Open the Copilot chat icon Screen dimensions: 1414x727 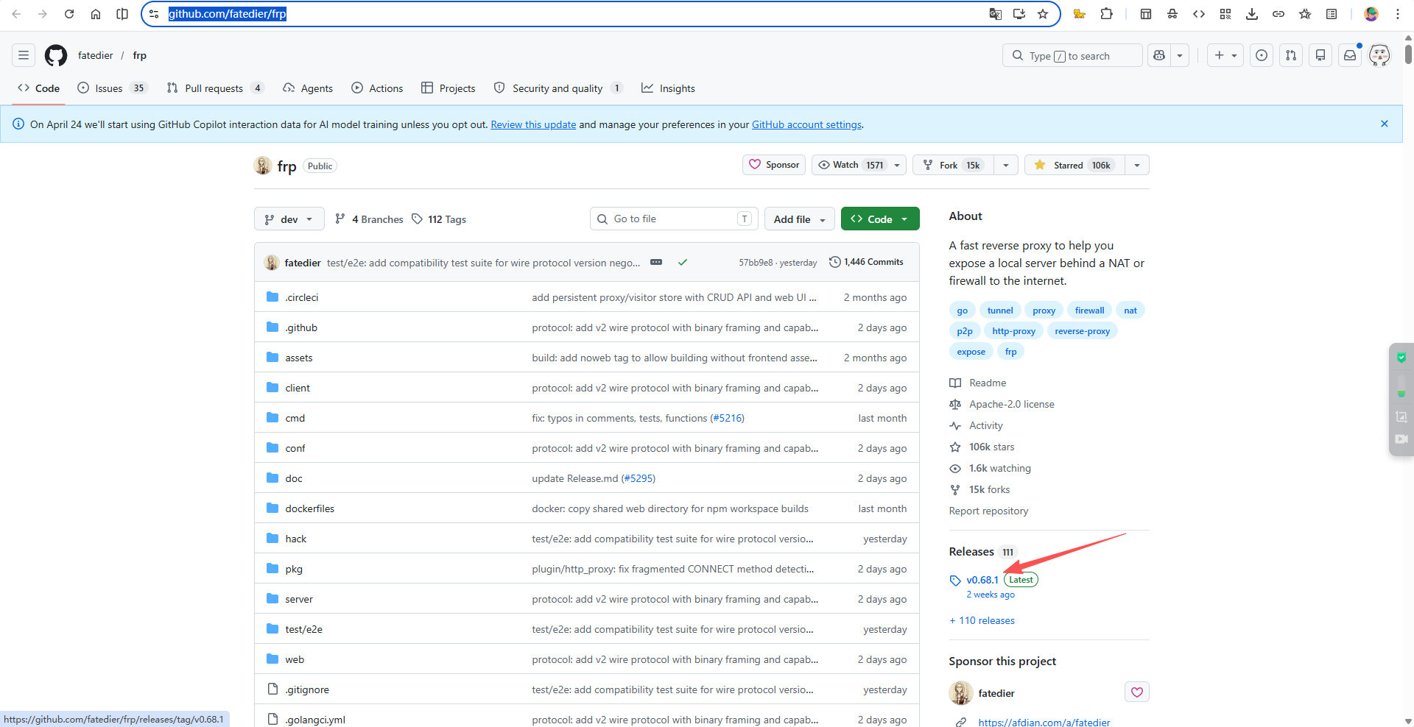tap(1159, 55)
